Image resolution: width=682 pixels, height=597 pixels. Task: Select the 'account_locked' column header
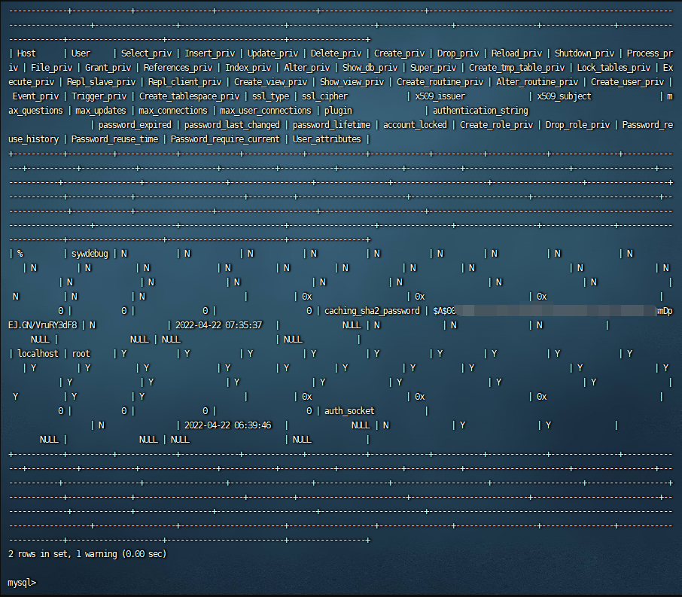415,125
